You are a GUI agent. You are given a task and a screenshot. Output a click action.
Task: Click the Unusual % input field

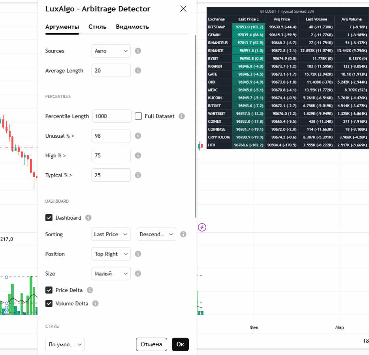tap(111, 136)
